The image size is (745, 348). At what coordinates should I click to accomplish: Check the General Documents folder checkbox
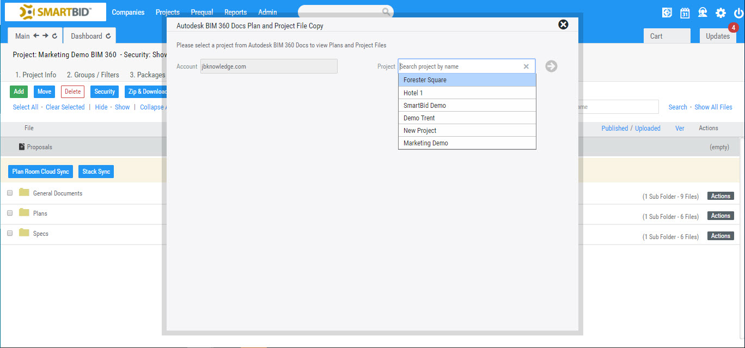point(9,192)
